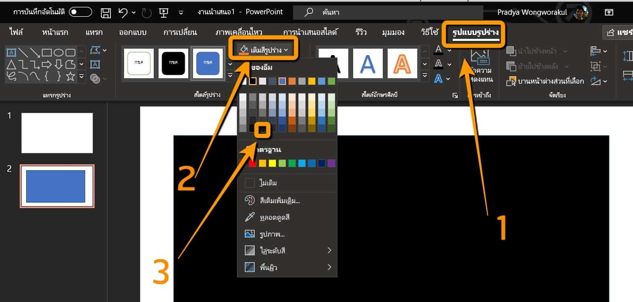Select the Triangle shape in shapes gallery
Screen dimensions: 633x302
click(x=11, y=64)
